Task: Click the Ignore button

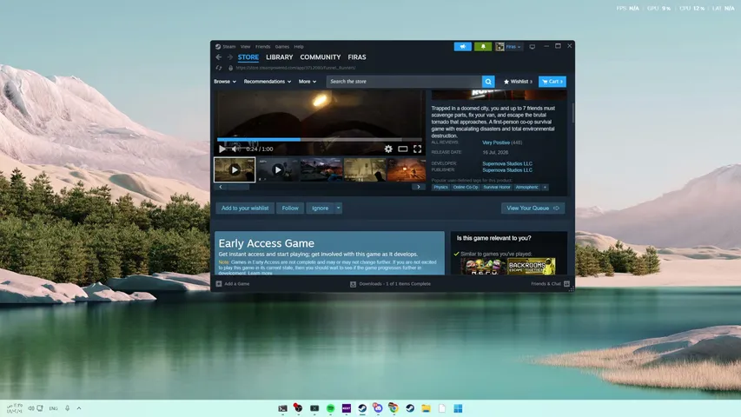Action: coord(320,208)
